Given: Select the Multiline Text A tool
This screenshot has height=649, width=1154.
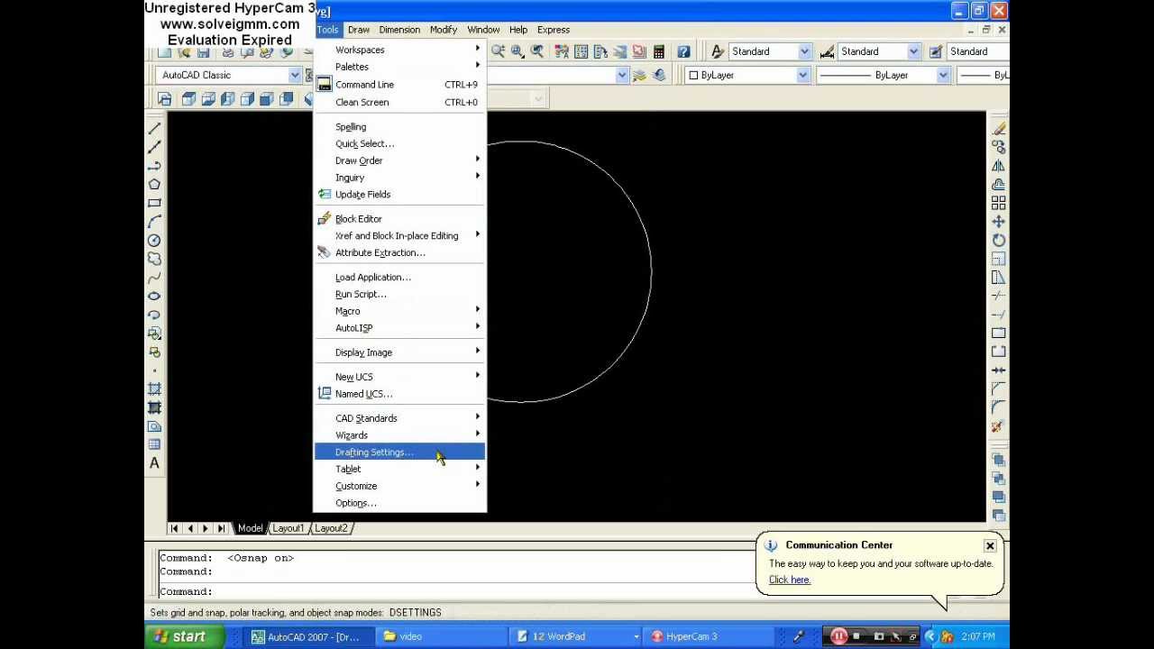Looking at the screenshot, I should click(x=154, y=463).
